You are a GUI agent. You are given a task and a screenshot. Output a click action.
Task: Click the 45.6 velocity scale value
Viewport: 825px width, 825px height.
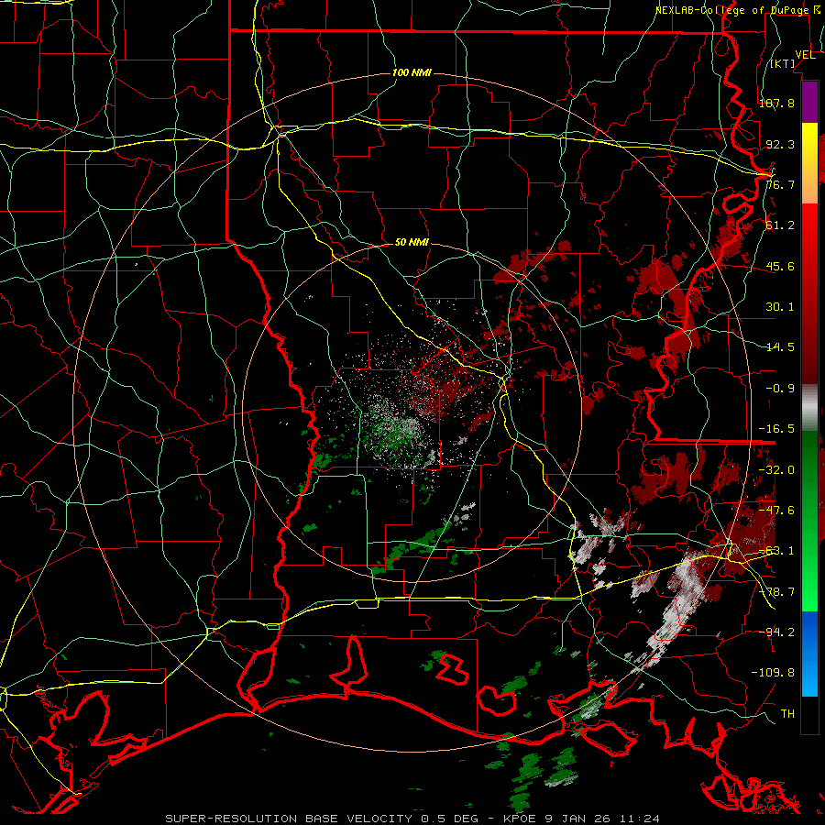coord(780,266)
